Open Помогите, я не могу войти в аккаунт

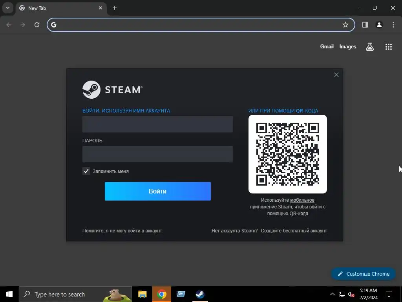[x=122, y=230]
